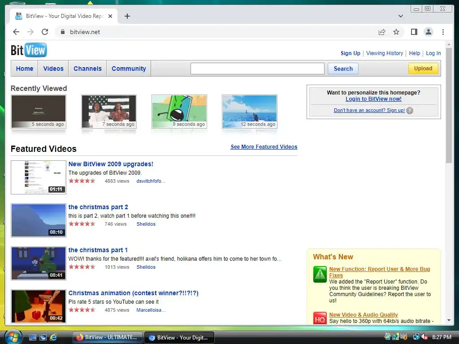
Task: Open Viewing History link
Action: pyautogui.click(x=385, y=53)
